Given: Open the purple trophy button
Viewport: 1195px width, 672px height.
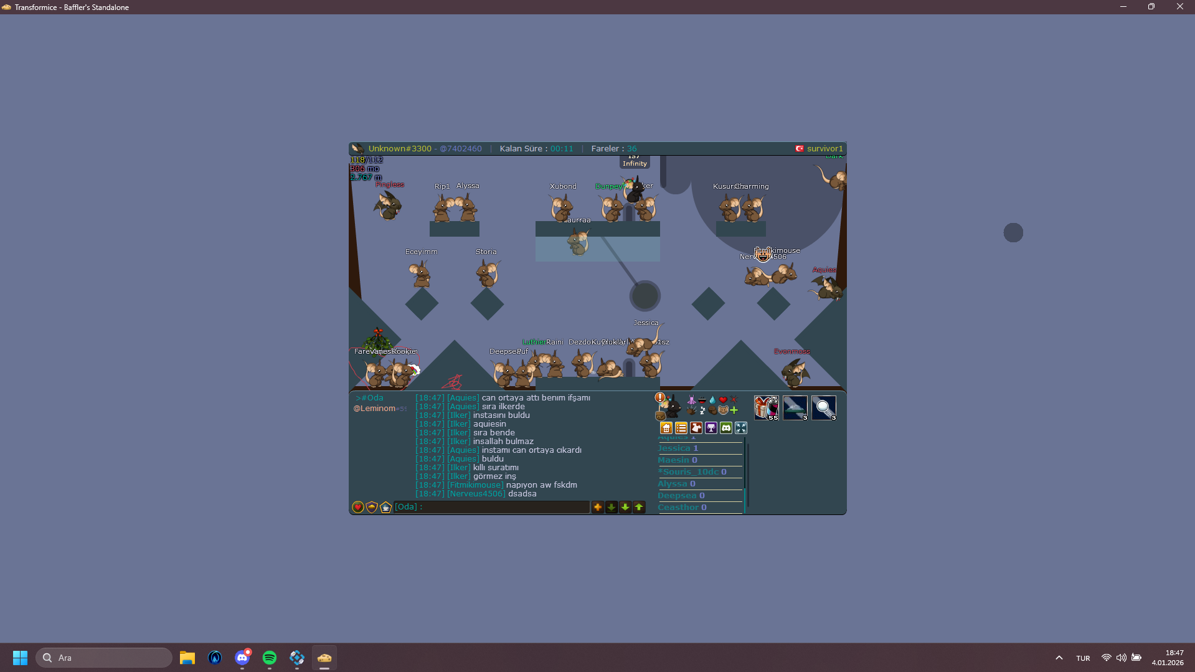Looking at the screenshot, I should [711, 428].
